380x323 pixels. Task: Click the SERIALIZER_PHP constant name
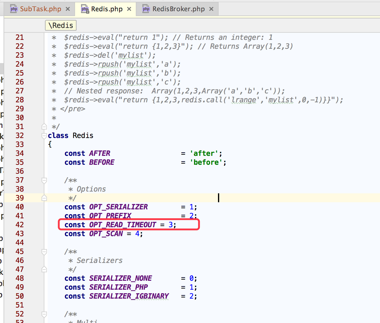click(119, 287)
